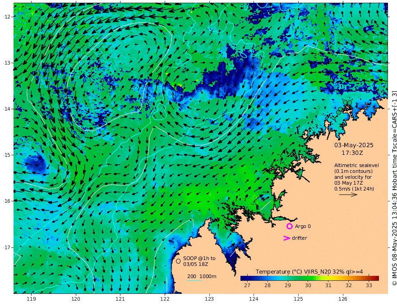The image size is (397, 307).
Task: Click the 33 tick on color bar
Action: 369,285
